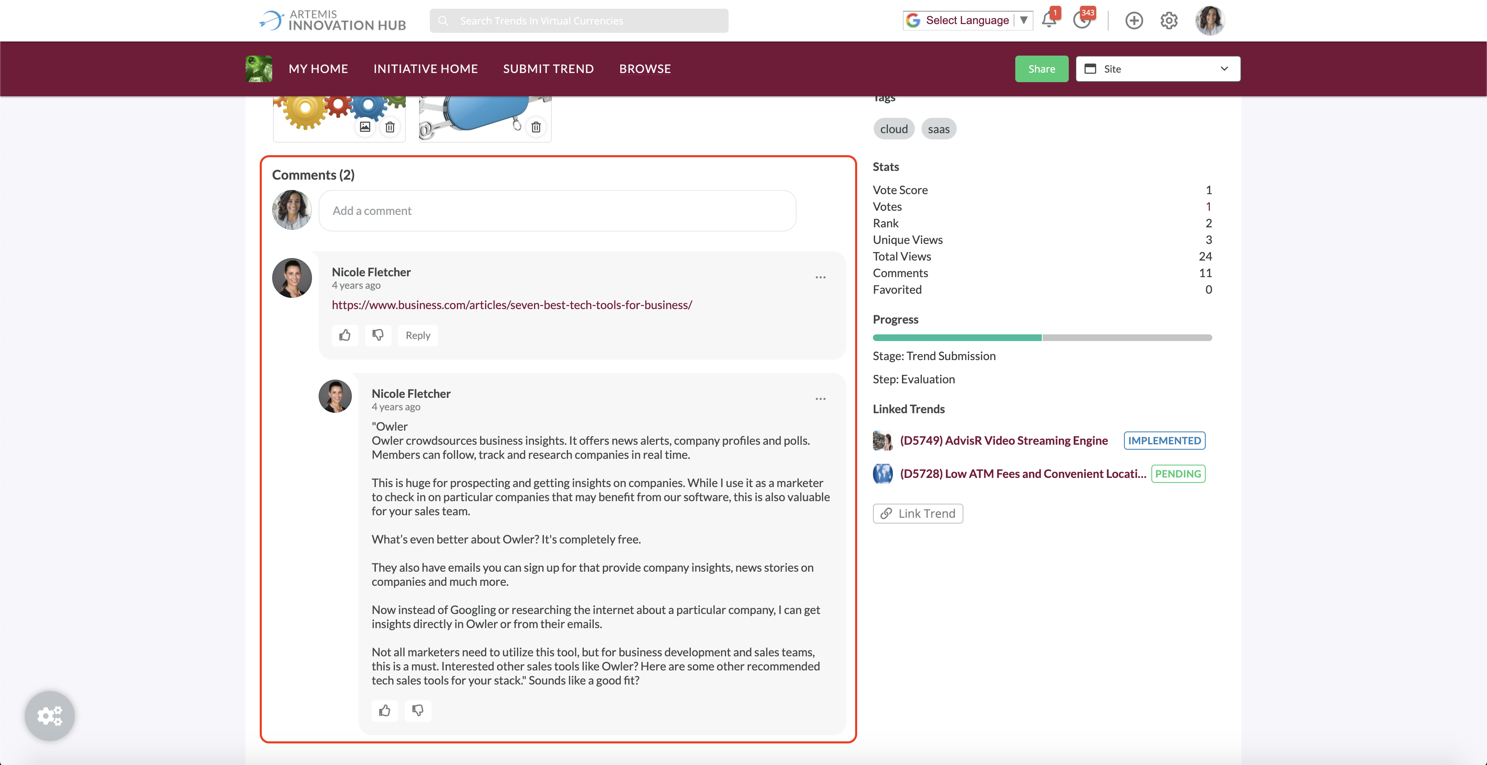
Task: Delete the blue attachment with trash icon
Action: click(x=536, y=127)
